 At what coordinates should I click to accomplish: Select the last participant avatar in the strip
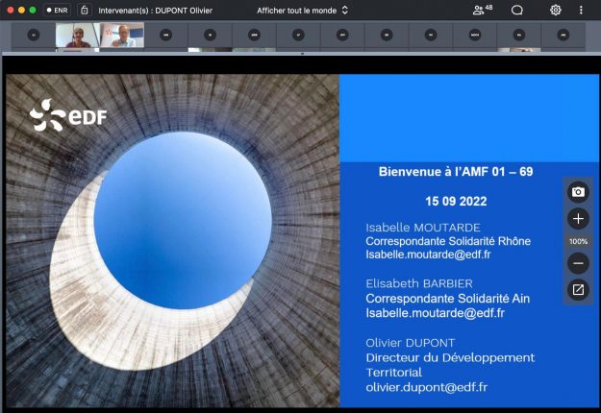pos(563,36)
